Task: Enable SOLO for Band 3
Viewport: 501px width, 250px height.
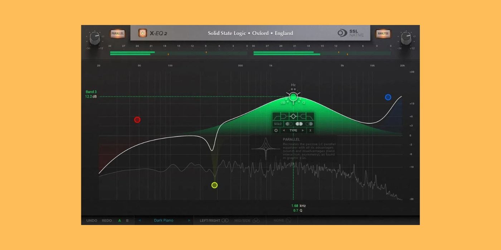Action: (x=278, y=124)
